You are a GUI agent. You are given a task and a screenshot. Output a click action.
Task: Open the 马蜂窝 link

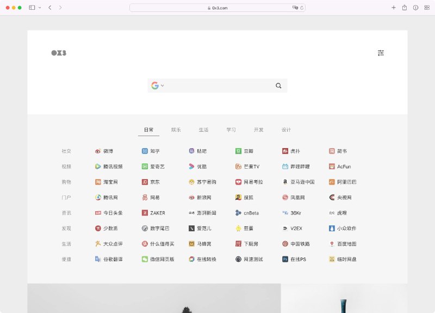(200, 244)
